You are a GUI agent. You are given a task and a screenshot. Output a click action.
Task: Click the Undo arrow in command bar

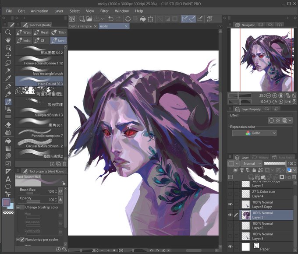(110, 19)
